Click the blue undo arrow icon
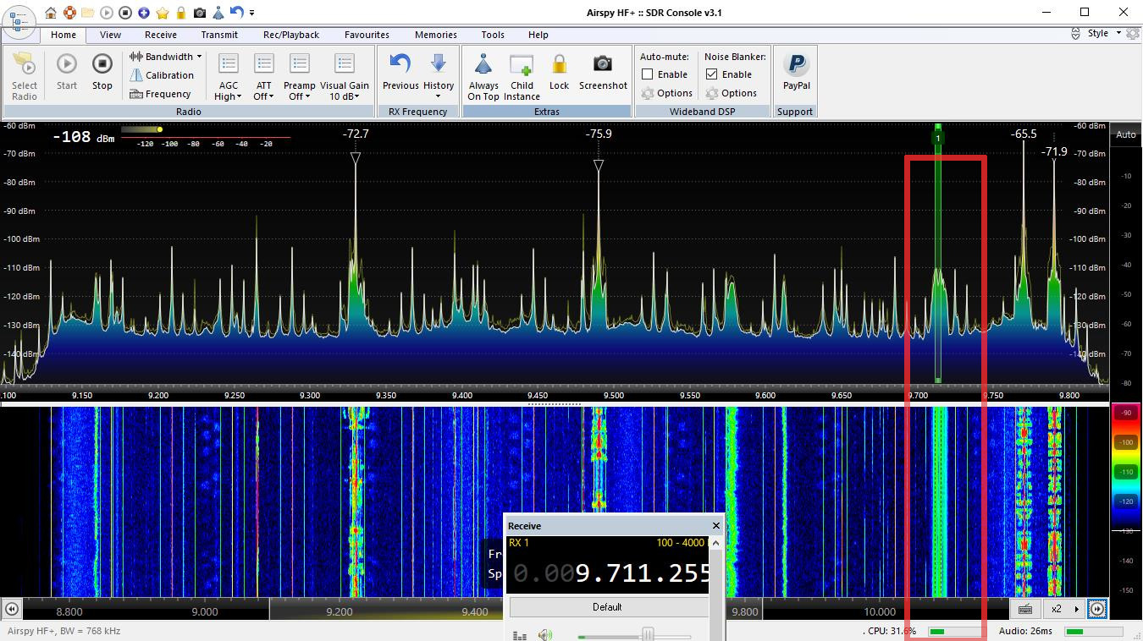 [236, 13]
